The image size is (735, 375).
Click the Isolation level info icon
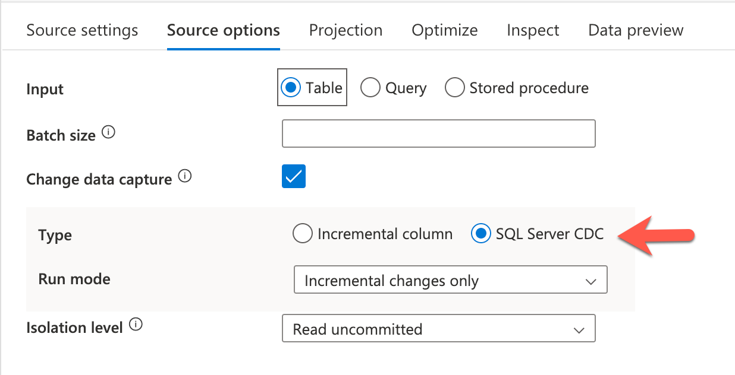coord(136,325)
